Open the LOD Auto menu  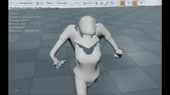coord(62,3)
